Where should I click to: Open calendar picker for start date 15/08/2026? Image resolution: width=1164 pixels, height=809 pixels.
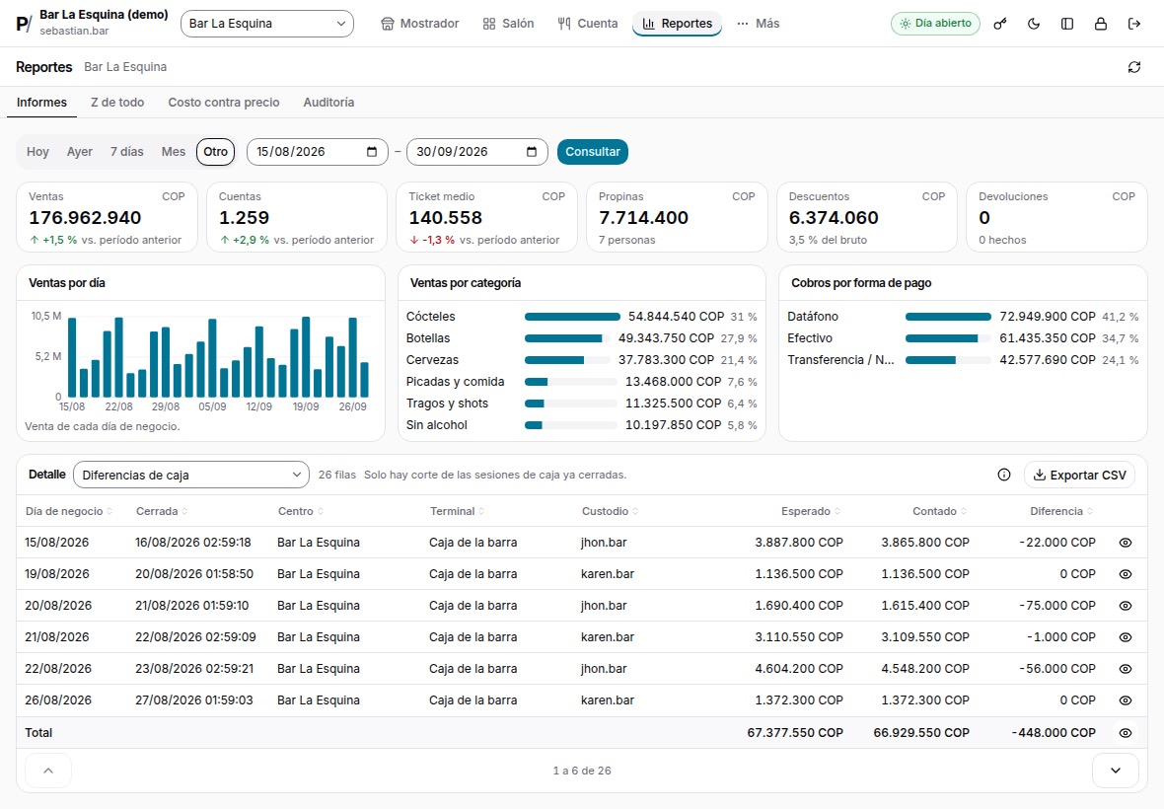pos(372,152)
